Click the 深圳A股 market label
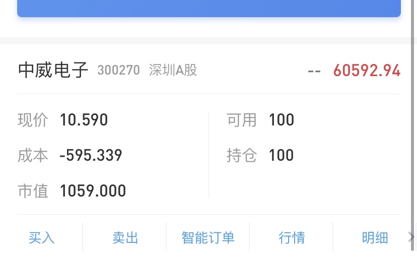 (173, 71)
